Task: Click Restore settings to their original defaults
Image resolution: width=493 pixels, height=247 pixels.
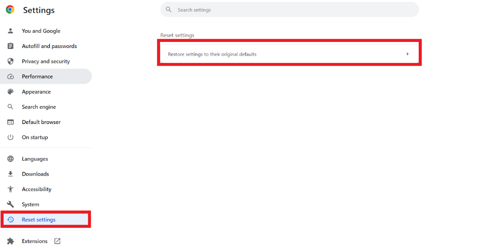Action: 289,54
